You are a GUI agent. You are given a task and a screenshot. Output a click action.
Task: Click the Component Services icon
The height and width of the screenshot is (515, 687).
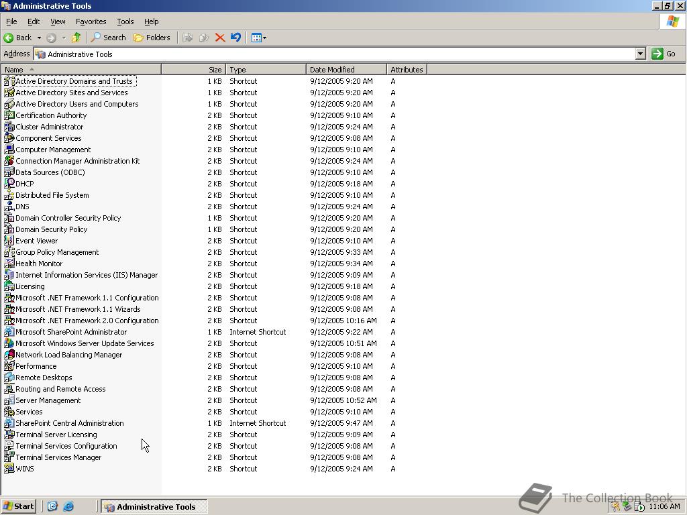[9, 138]
